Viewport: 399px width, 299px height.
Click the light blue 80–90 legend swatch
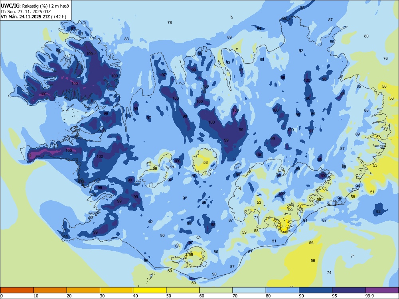point(282,290)
